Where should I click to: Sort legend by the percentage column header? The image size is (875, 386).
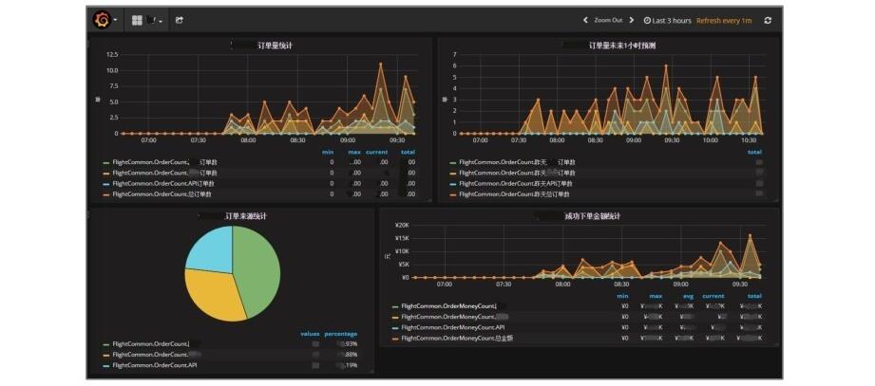[340, 334]
